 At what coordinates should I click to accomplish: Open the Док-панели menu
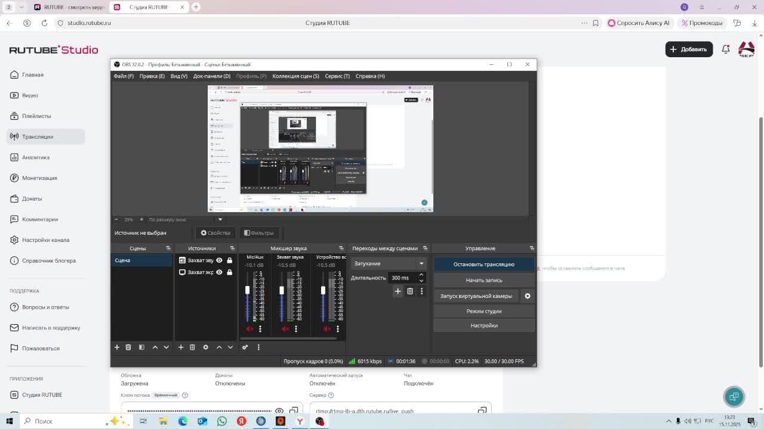click(x=211, y=76)
